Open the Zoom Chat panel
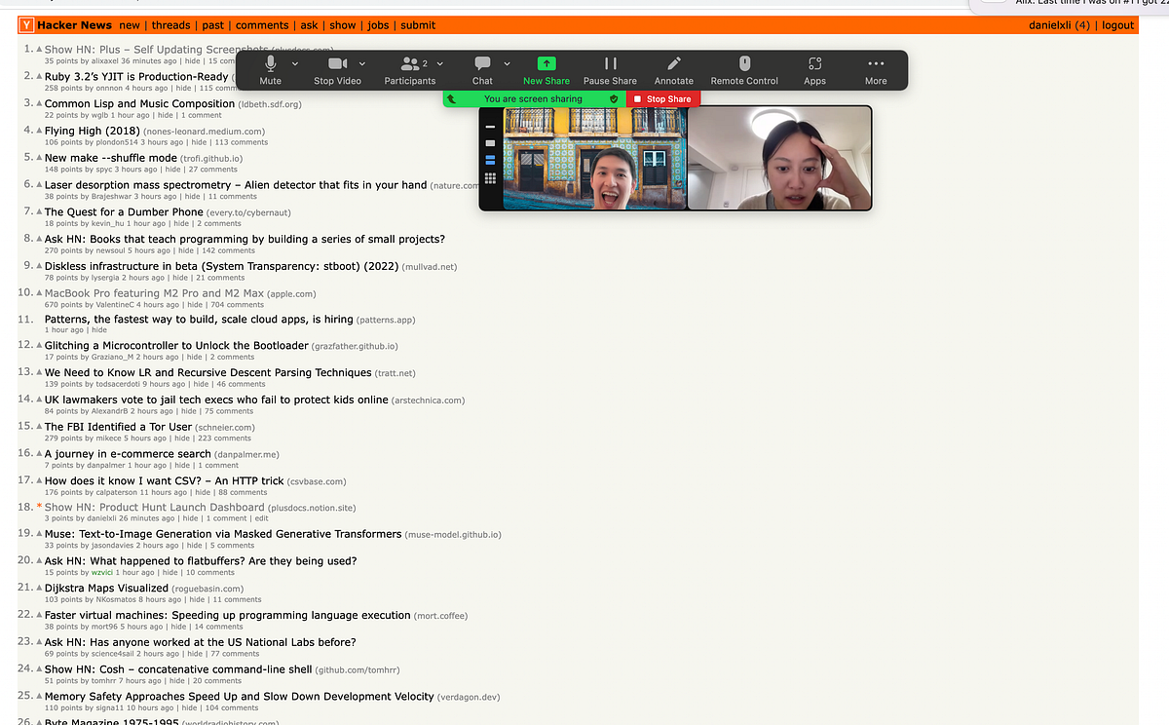 (x=481, y=68)
